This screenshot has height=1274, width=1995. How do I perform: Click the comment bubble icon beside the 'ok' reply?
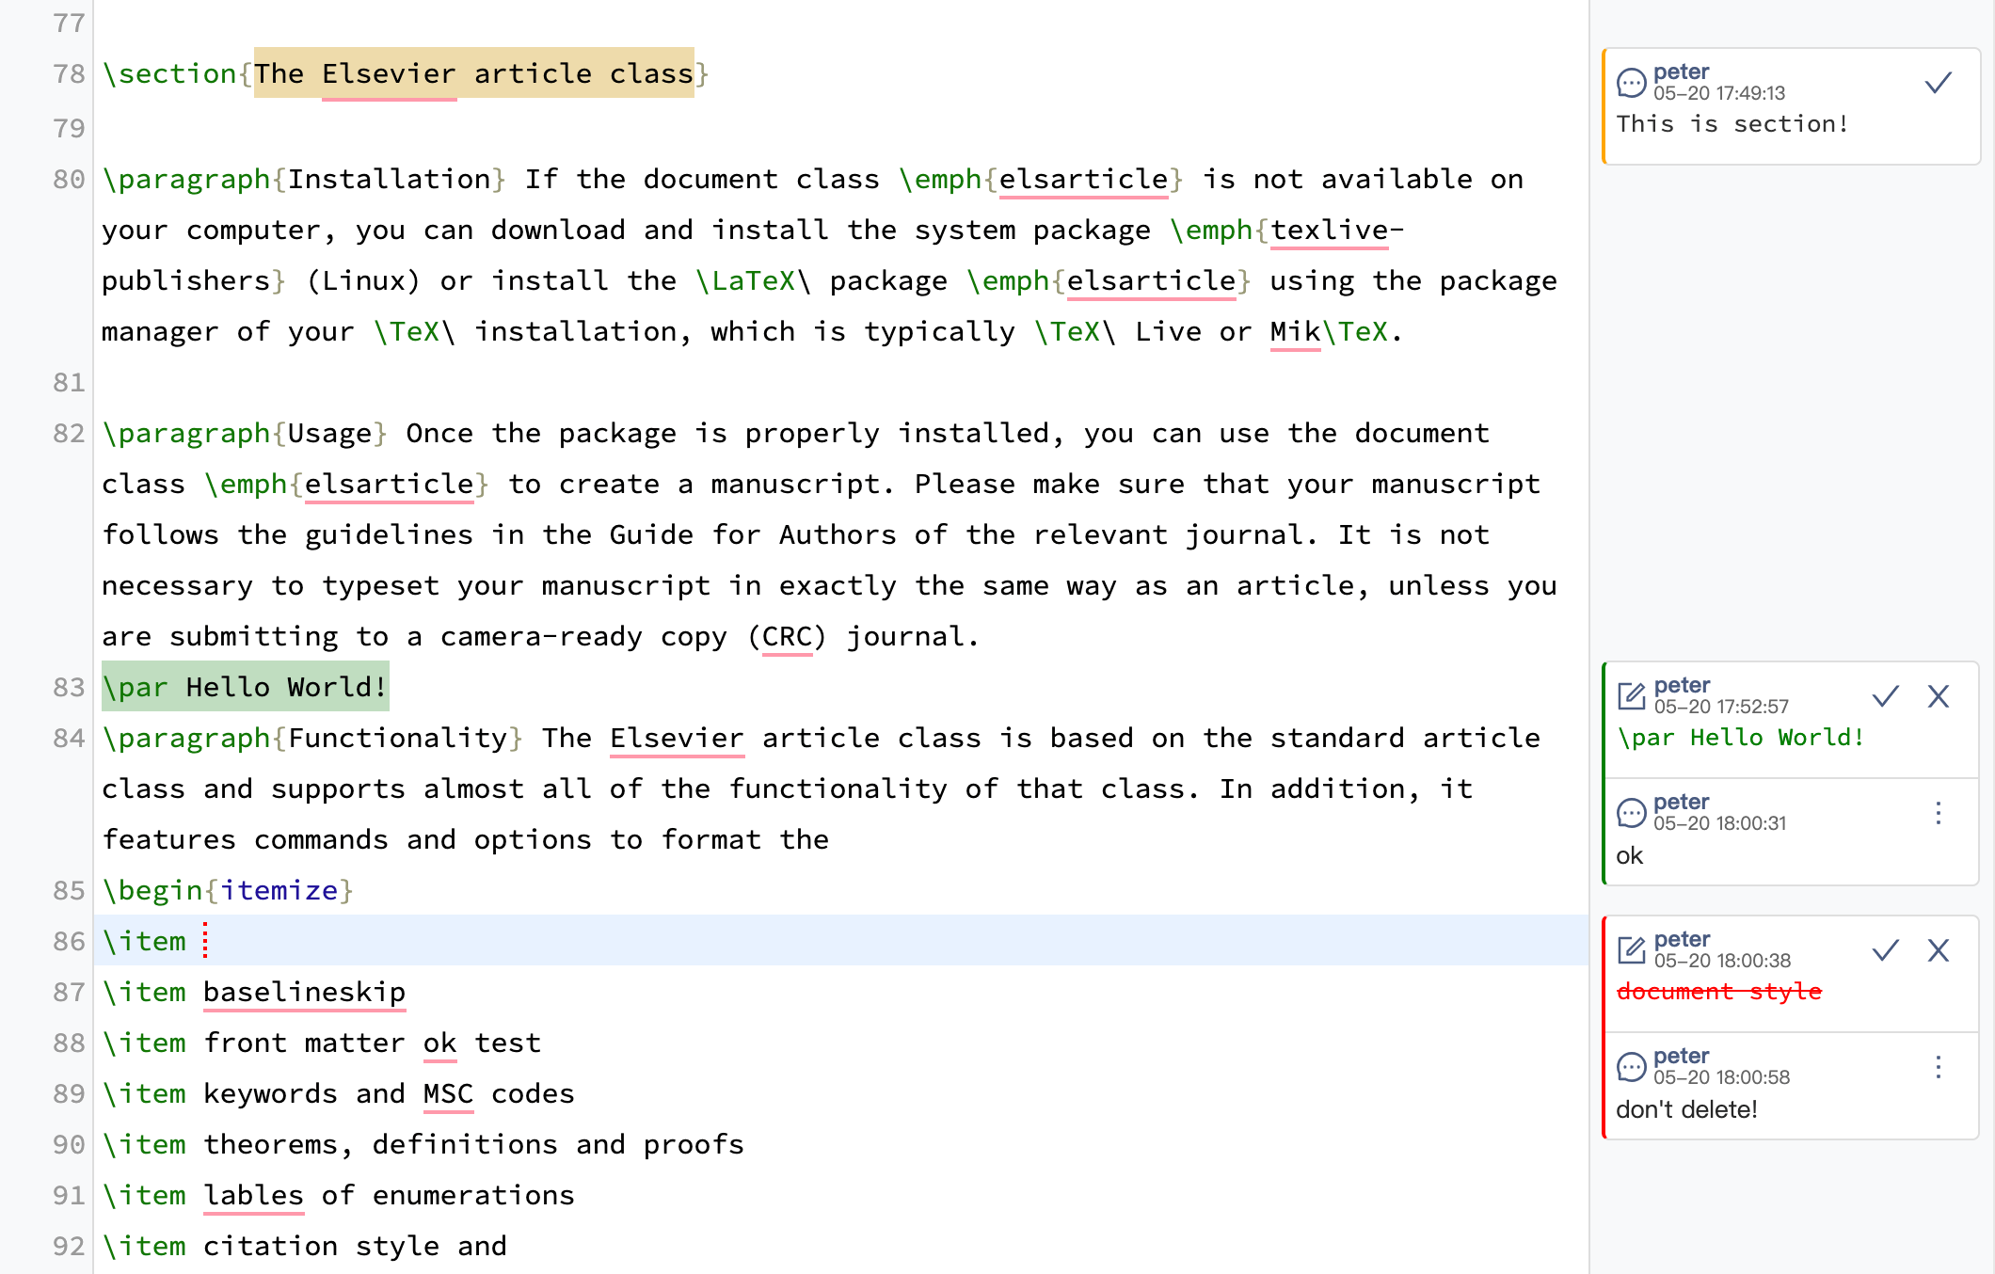click(1631, 813)
